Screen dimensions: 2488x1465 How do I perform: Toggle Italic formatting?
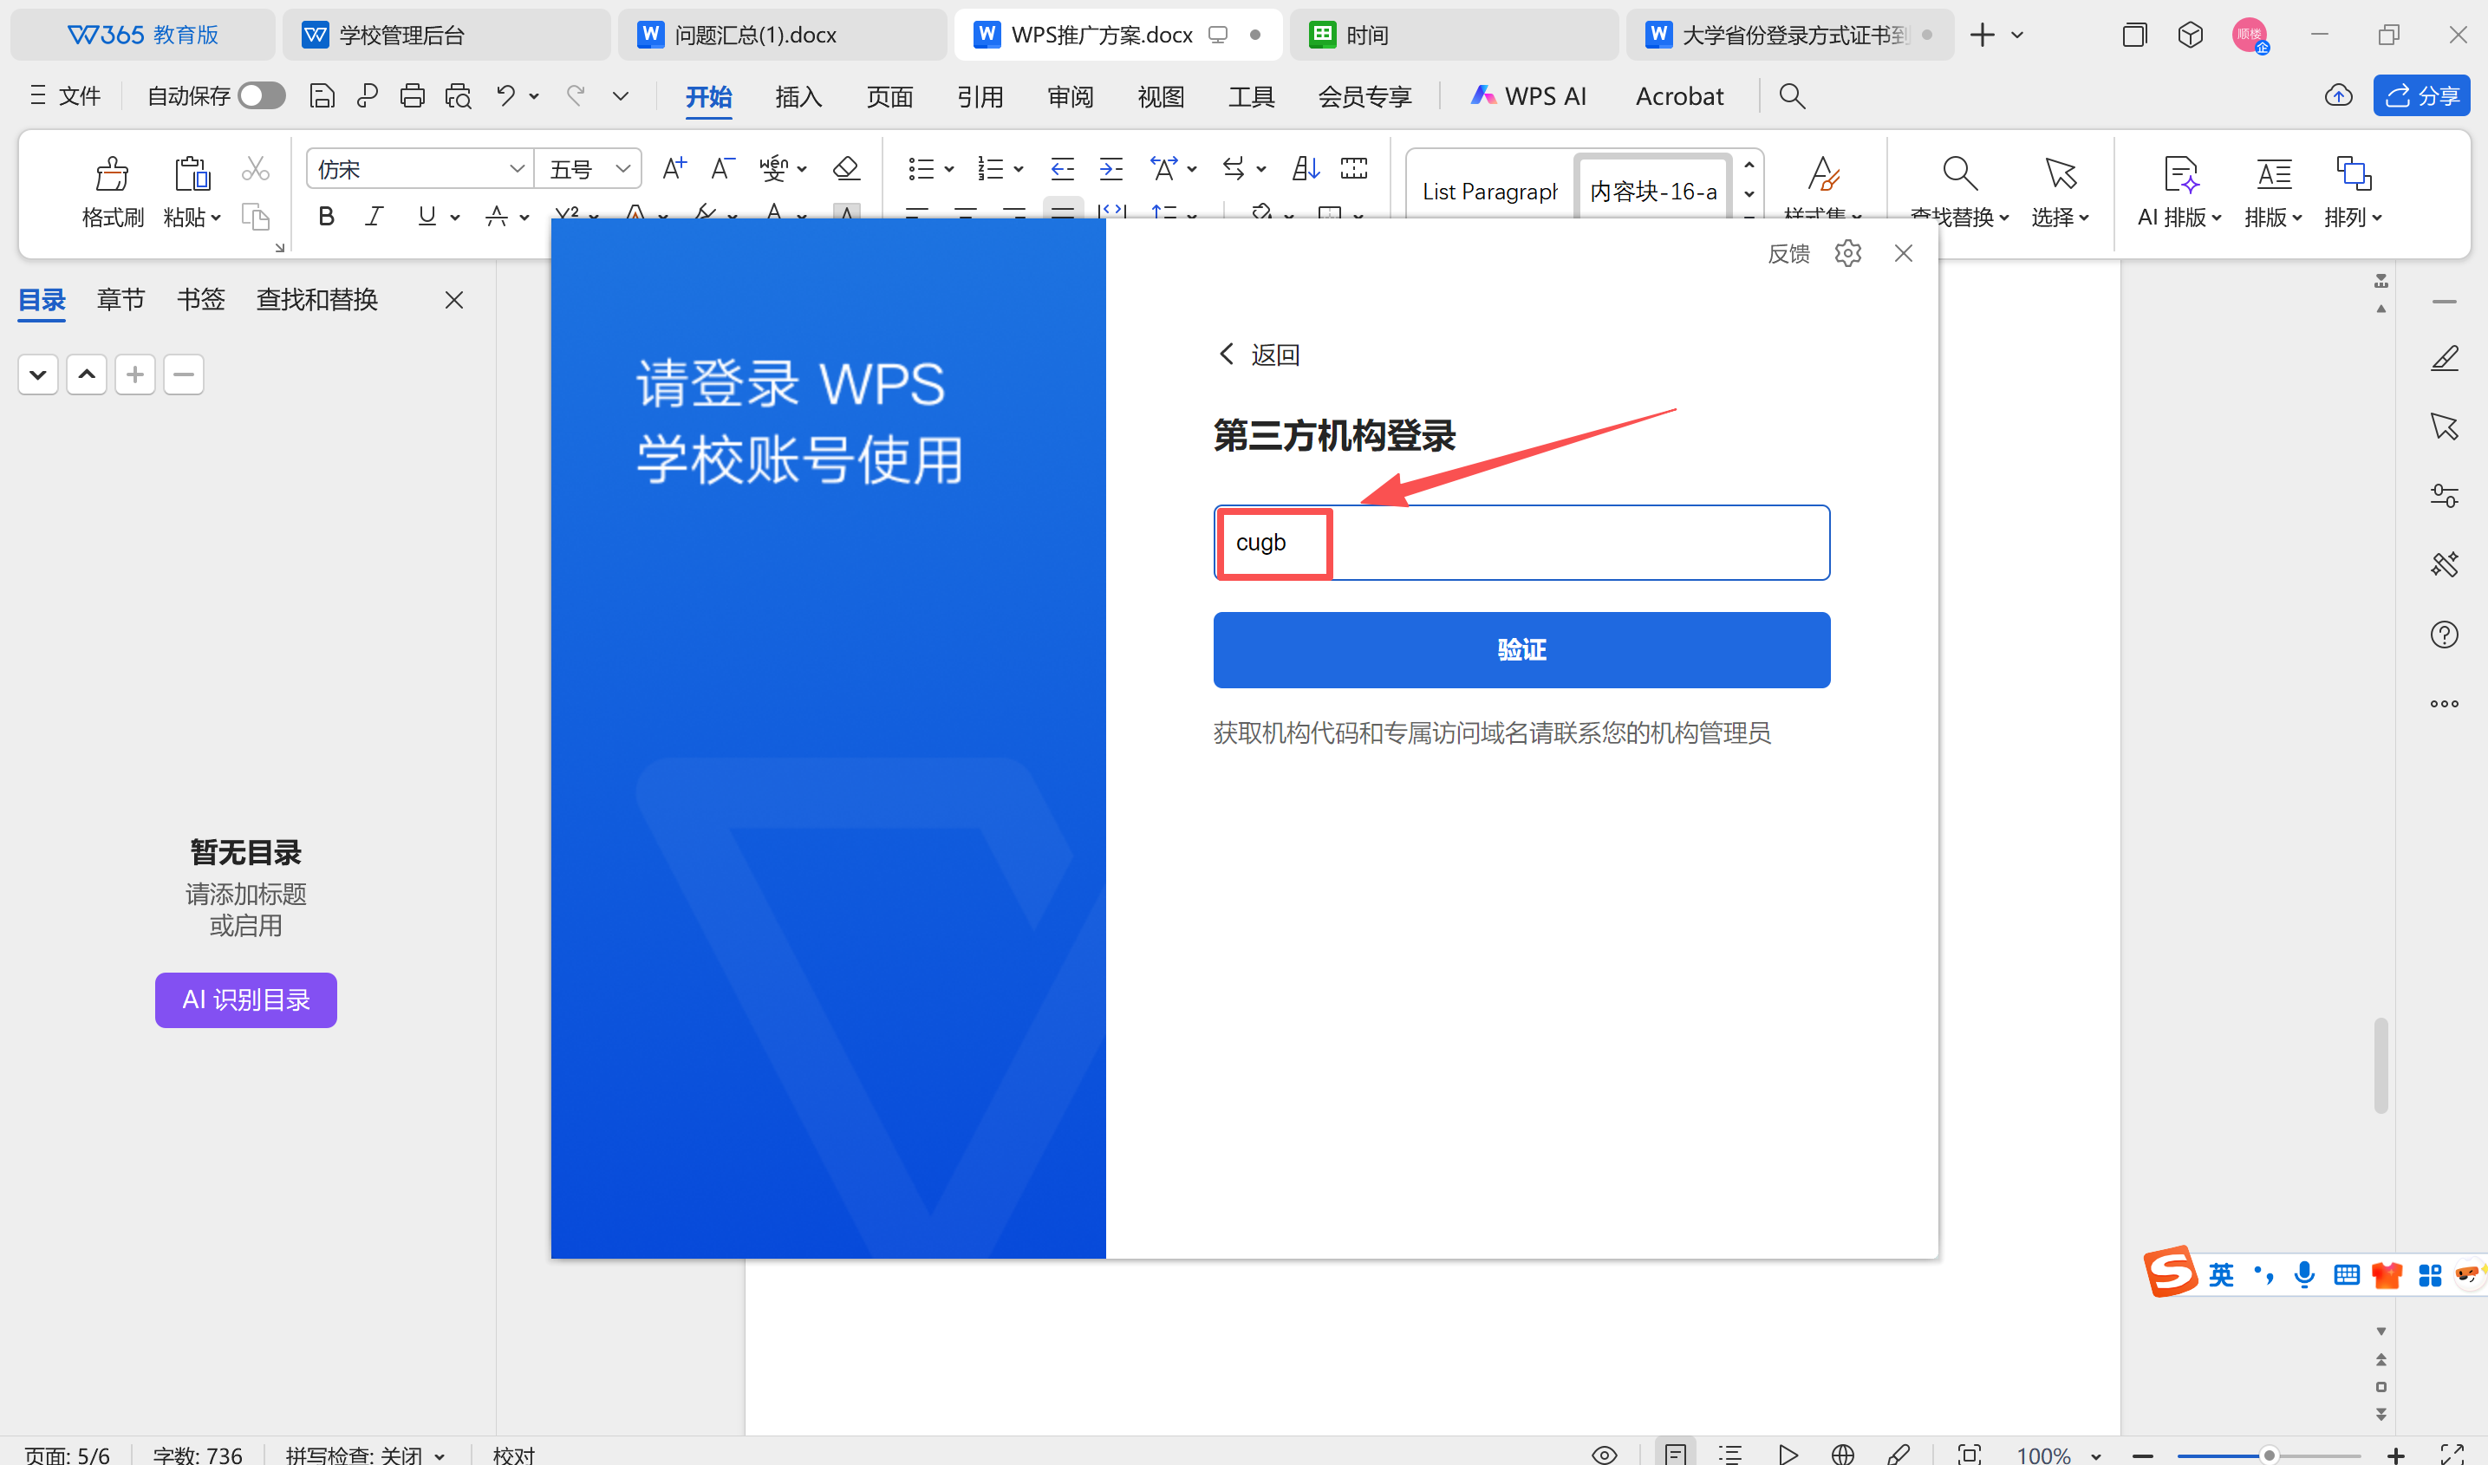(x=373, y=216)
